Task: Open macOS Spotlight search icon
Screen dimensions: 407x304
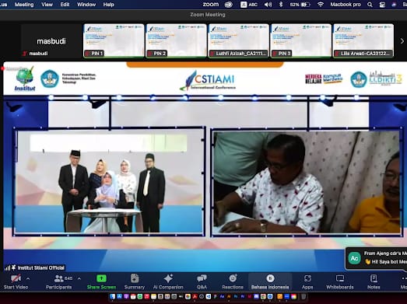Action: click(x=370, y=5)
